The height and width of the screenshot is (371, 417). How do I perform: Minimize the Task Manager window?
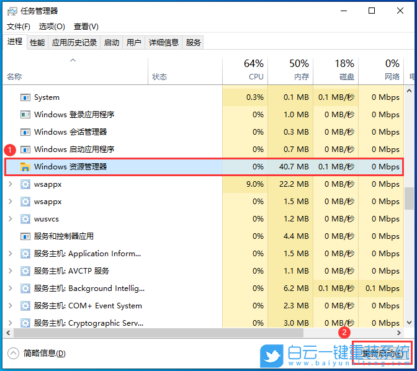click(x=344, y=11)
